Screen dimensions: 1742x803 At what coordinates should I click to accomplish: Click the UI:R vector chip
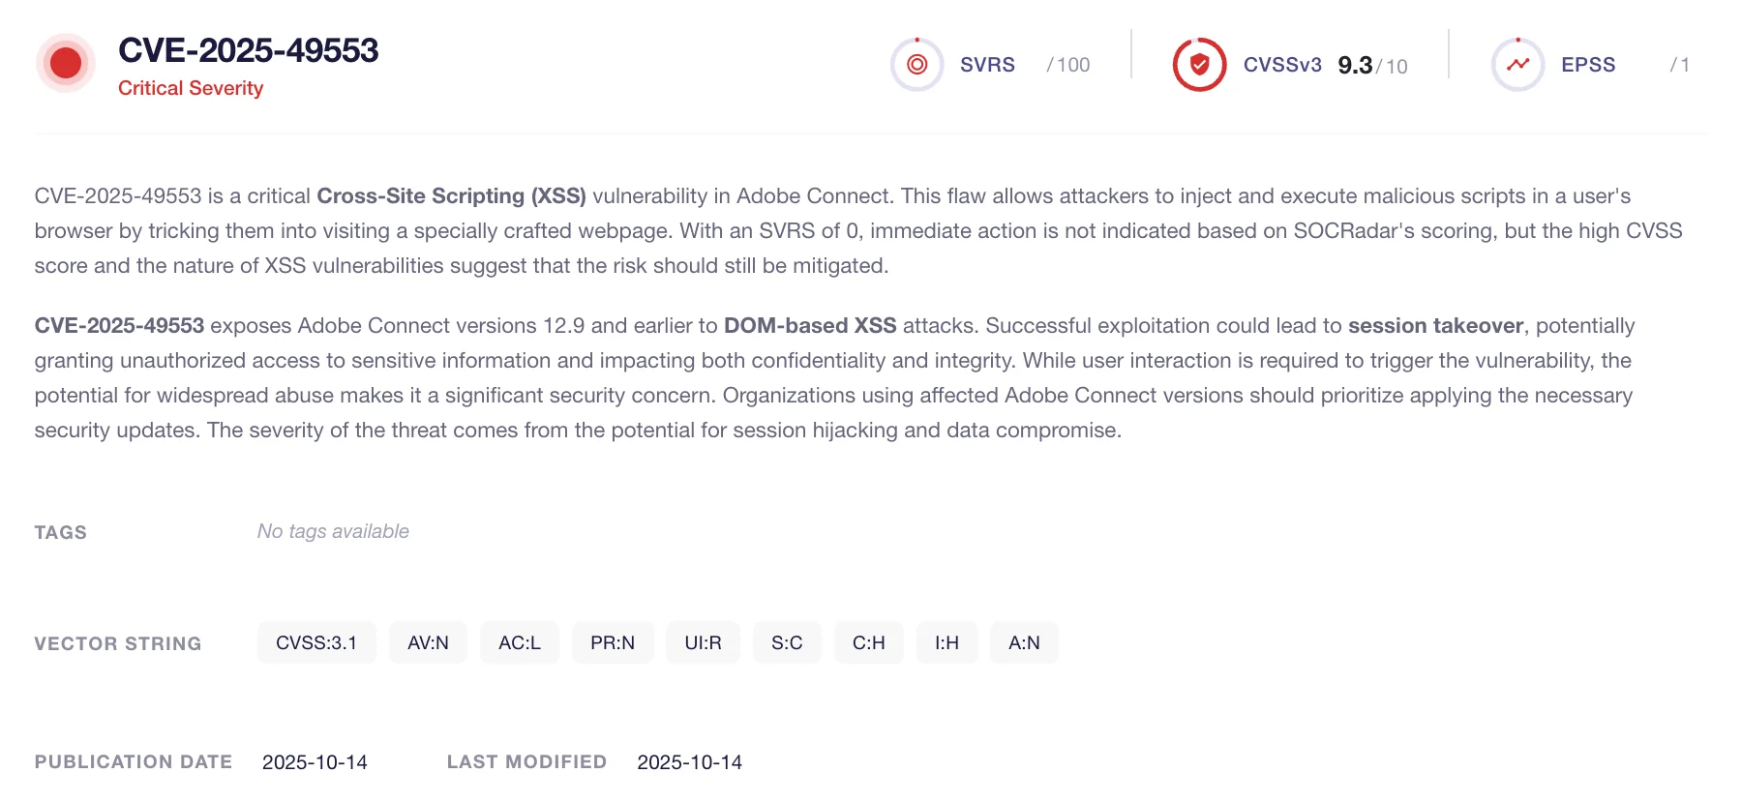point(703,642)
